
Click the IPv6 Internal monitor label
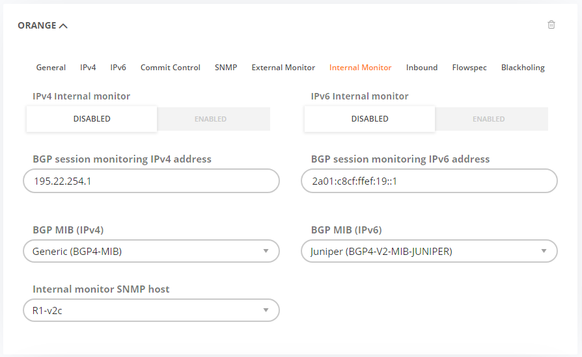coord(359,96)
